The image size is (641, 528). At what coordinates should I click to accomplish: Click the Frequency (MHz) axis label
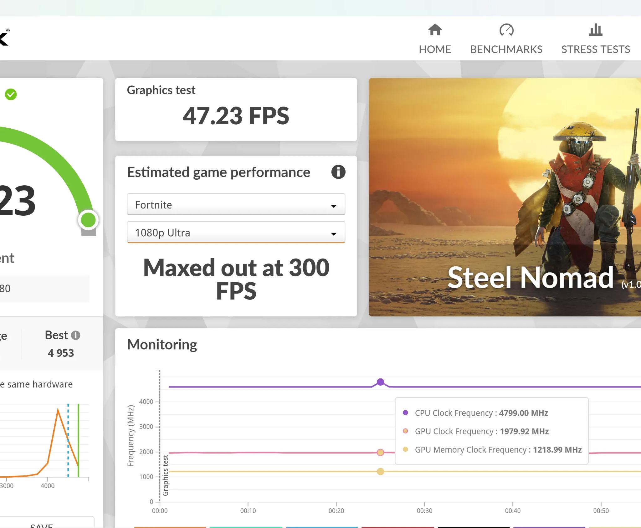[131, 436]
